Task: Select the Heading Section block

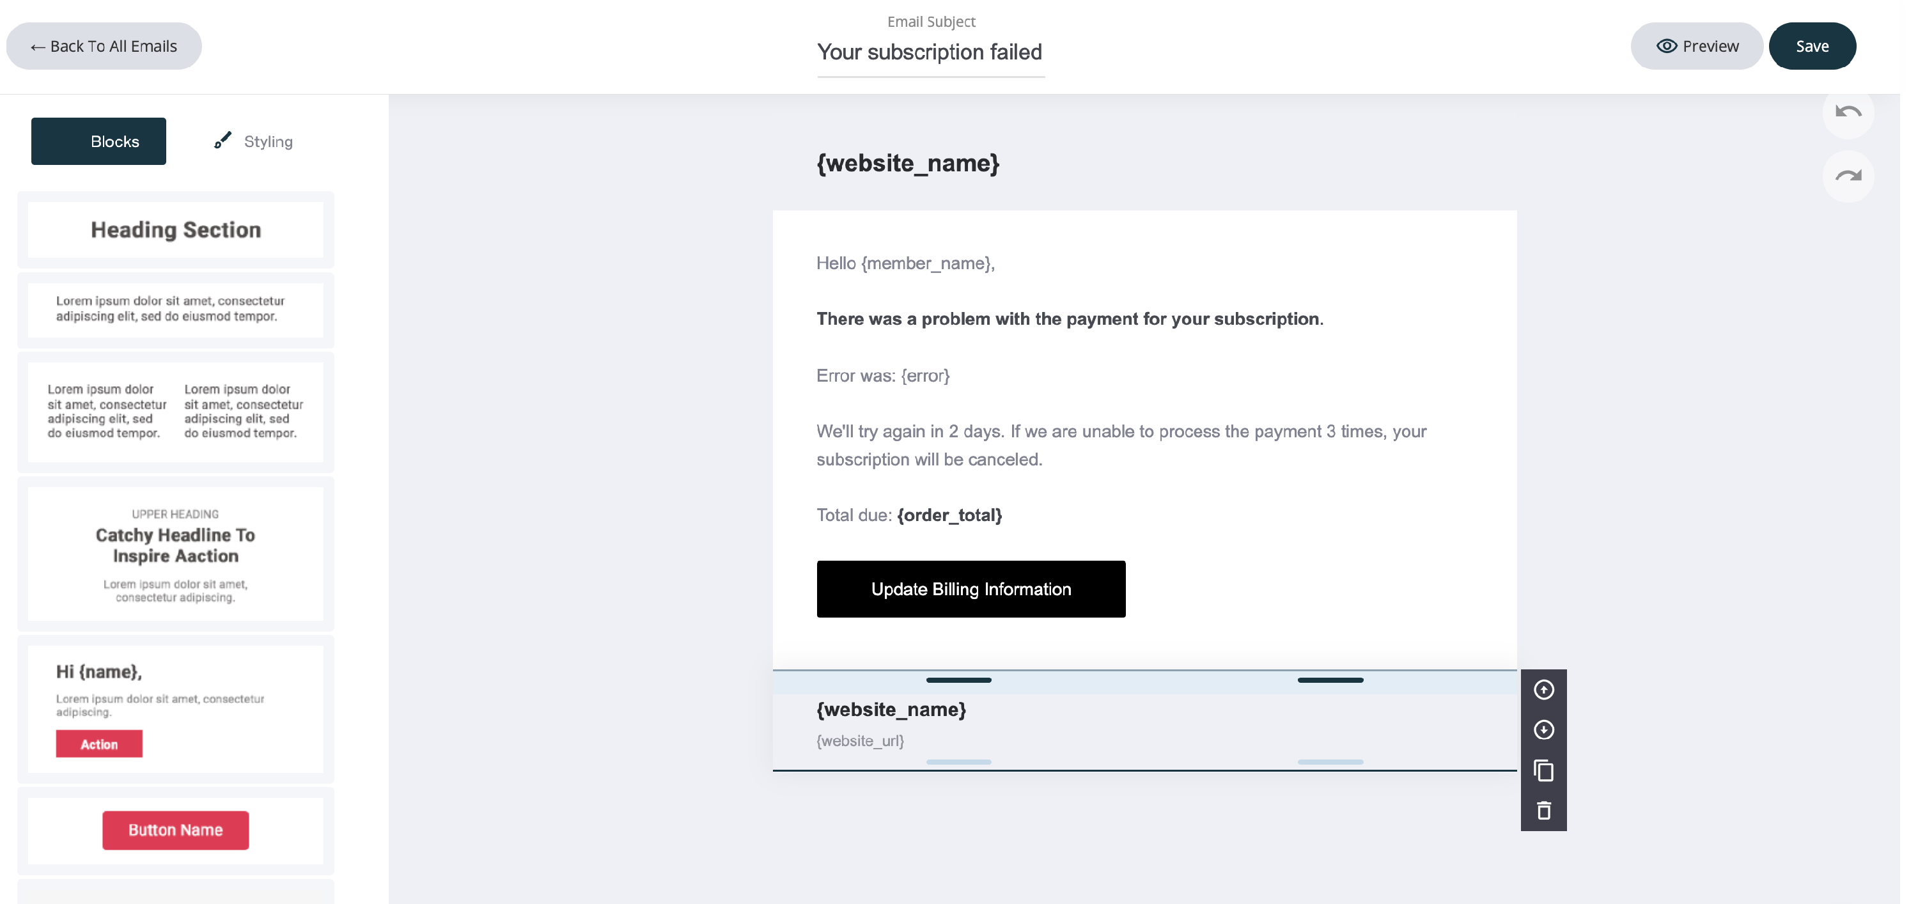Action: tap(176, 230)
